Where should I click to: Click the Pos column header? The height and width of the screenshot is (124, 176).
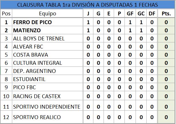tap(6, 14)
